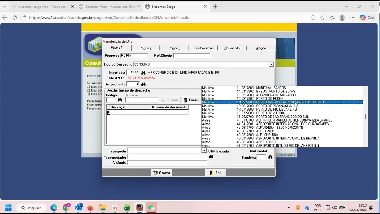The height and width of the screenshot is (214, 380).
Task: Open the Copilot Chat button
Action: click(x=367, y=18)
